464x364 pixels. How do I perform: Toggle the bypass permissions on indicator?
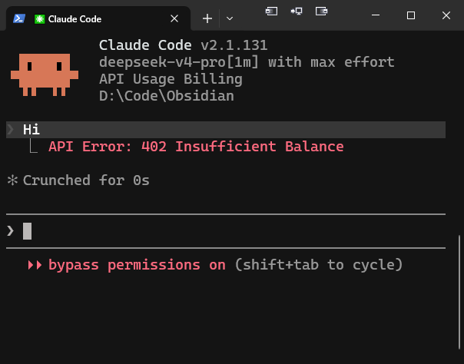coord(137,265)
